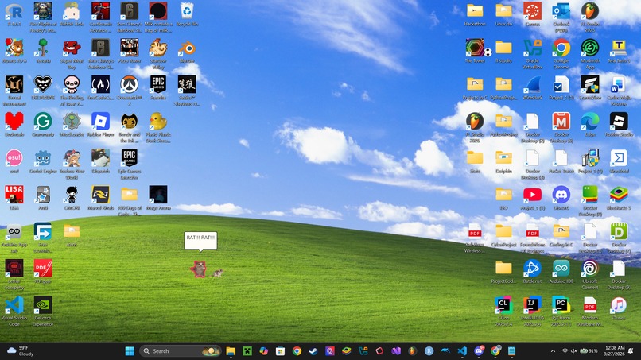Click the taskbar Search box
The width and height of the screenshot is (641, 360).
pyautogui.click(x=181, y=351)
